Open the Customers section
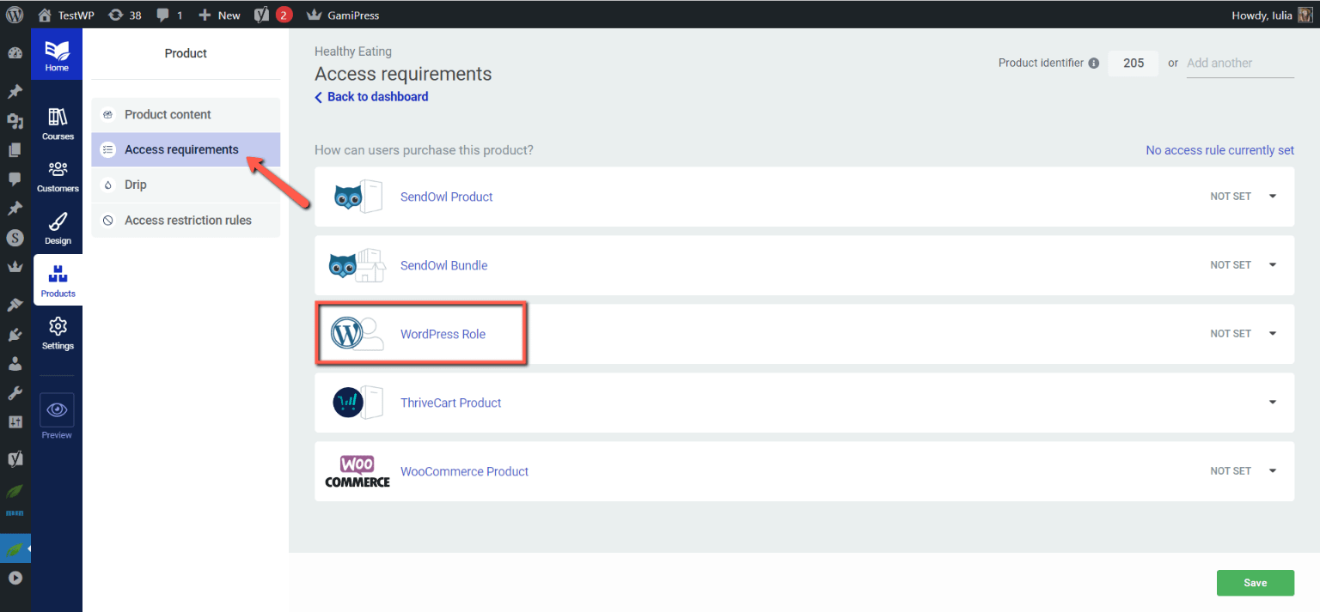 (x=58, y=177)
